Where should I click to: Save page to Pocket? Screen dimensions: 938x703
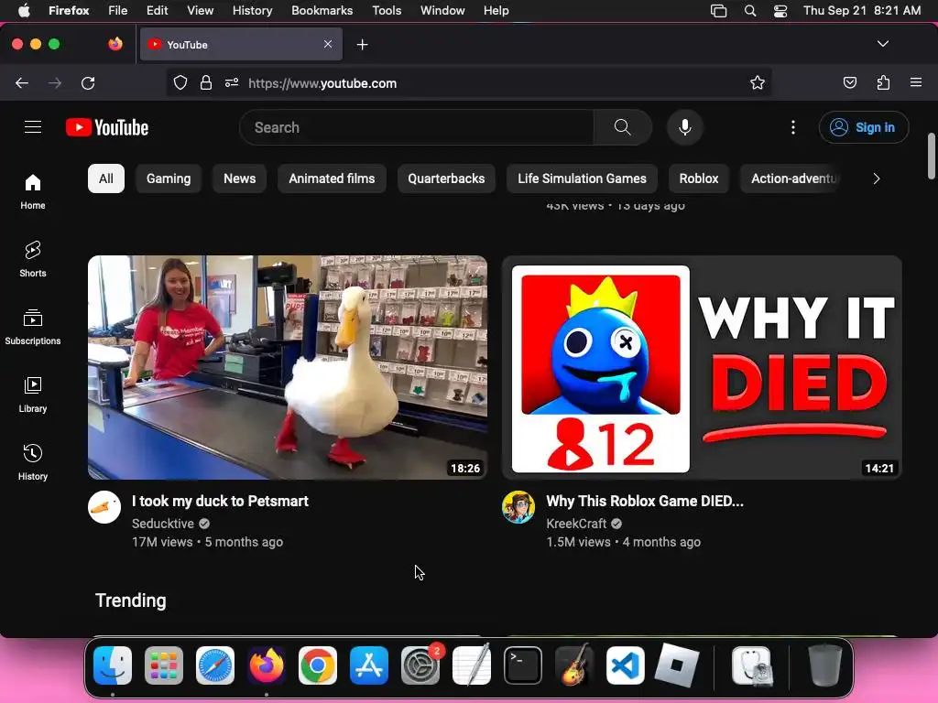849,83
